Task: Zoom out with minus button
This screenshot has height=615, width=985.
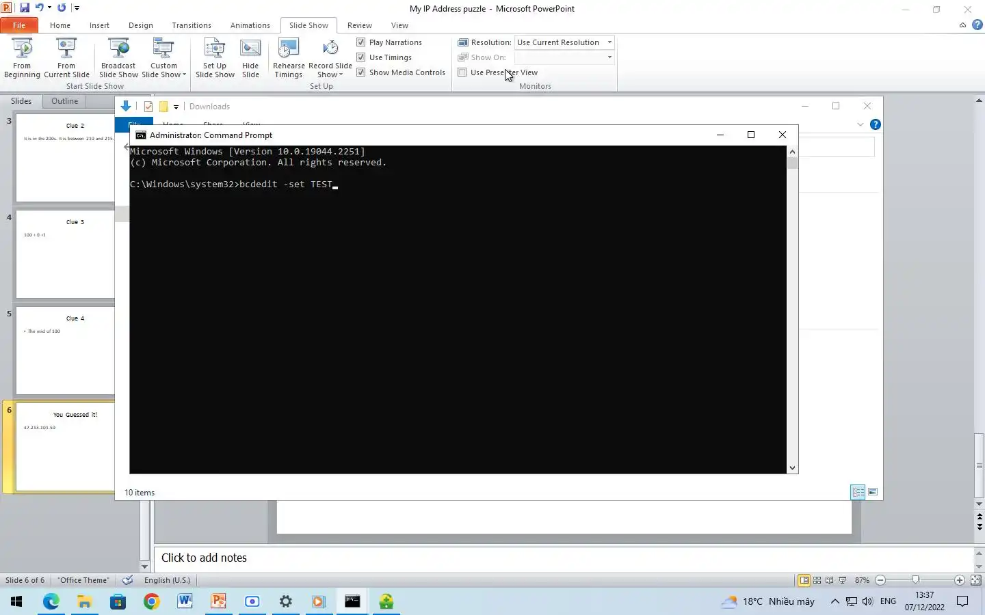Action: pos(880,580)
